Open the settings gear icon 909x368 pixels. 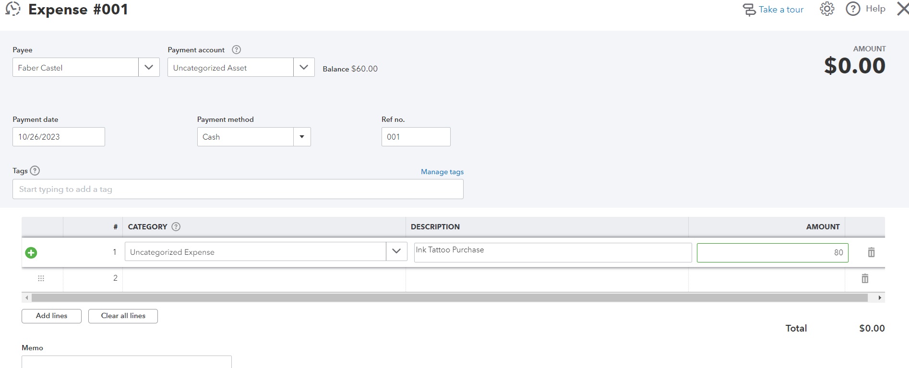[x=827, y=9]
